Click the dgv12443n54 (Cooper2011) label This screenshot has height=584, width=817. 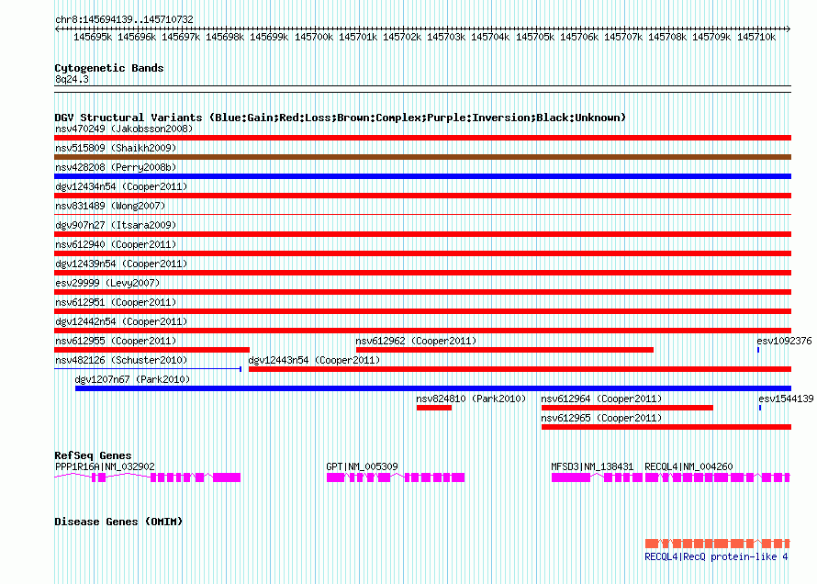(314, 360)
